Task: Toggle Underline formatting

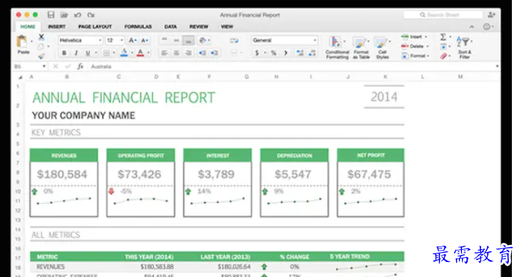Action: click(88, 53)
